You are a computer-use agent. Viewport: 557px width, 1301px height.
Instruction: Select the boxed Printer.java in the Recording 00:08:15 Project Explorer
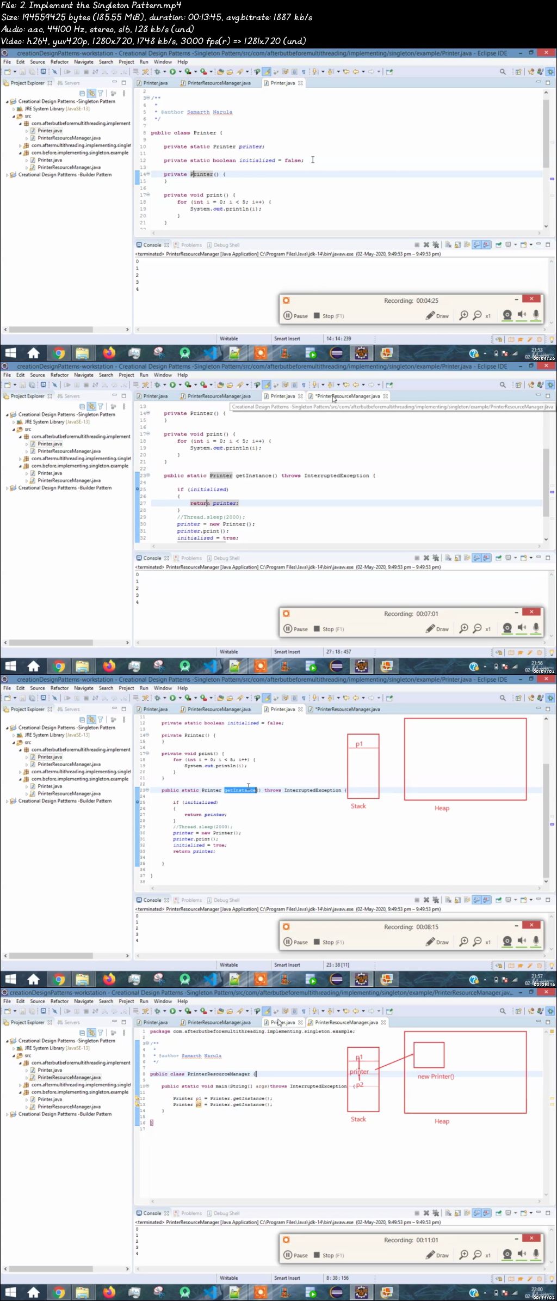point(46,757)
